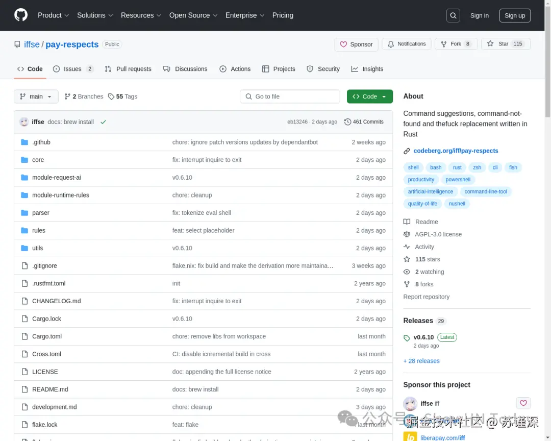The image size is (551, 441).
Task: Open the main branch selector dropdown
Action: click(x=36, y=96)
